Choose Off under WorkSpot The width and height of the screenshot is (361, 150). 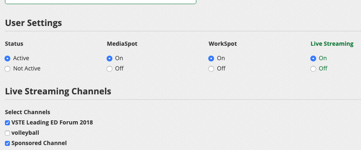pyautogui.click(x=211, y=69)
